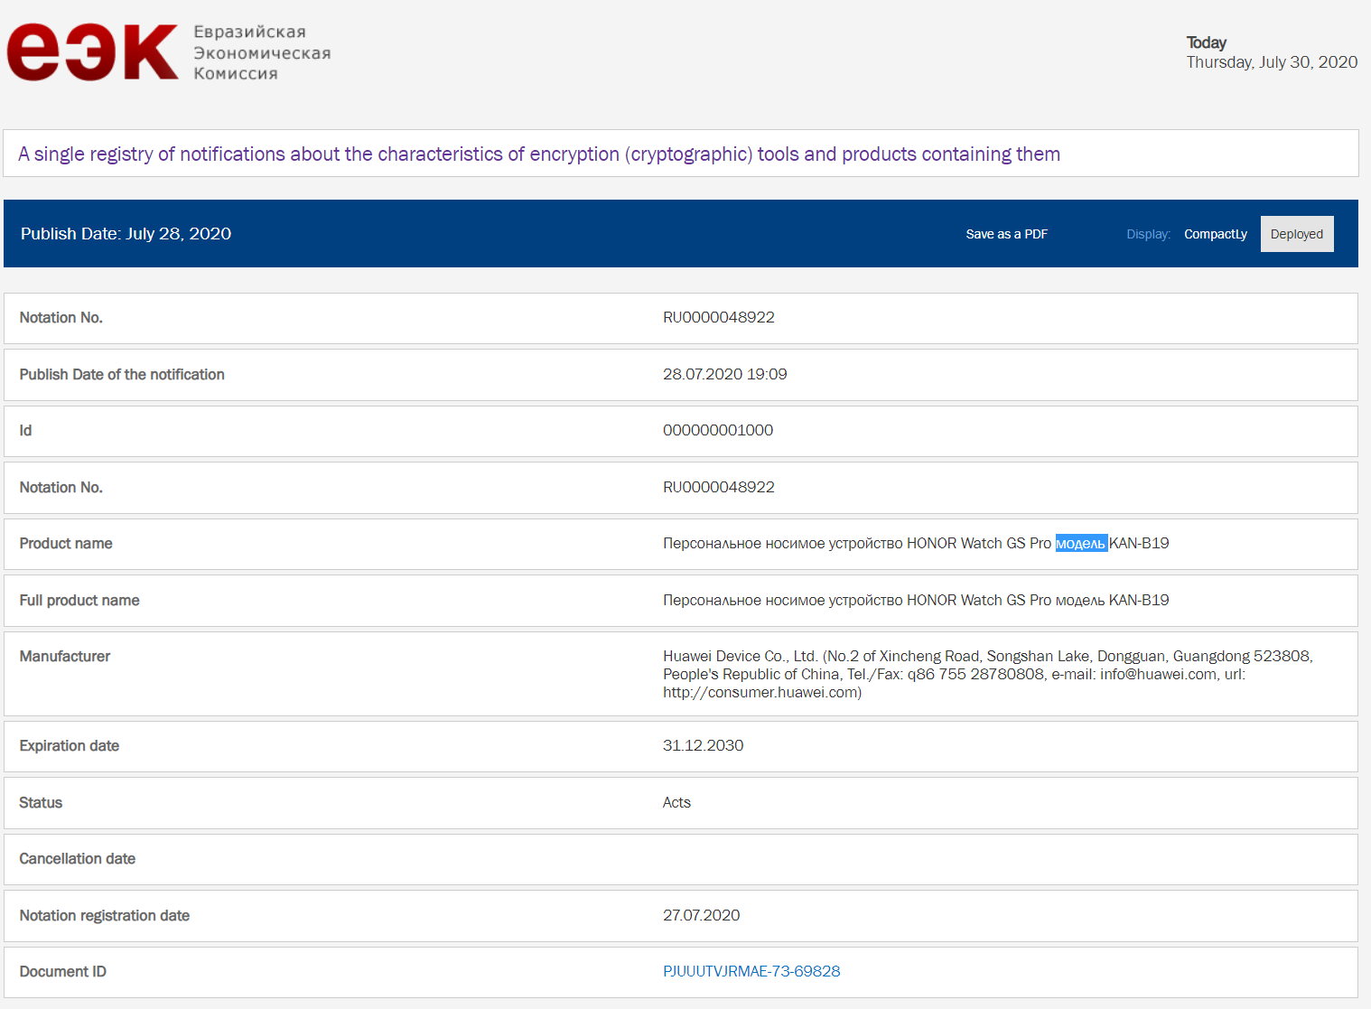This screenshot has width=1371, height=1009.
Task: Click the first Notation No. value RU0000048922
Action: pyautogui.click(x=719, y=317)
